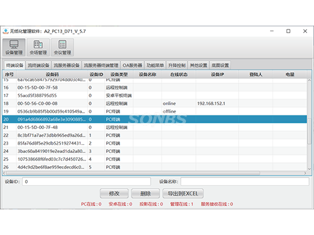
Task: Switch to the 流终端设备 tab
Action: click(38, 65)
